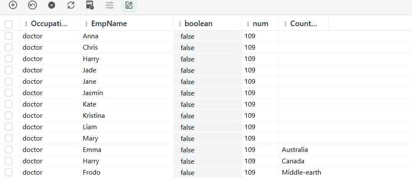Viewport: 412px width, 178px height.
Task: Check the Mary row checkbox
Action: point(9,138)
